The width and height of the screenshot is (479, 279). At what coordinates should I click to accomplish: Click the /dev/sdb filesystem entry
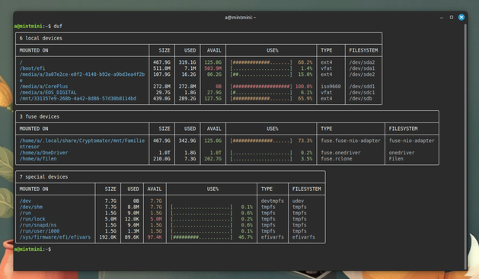pos(360,99)
